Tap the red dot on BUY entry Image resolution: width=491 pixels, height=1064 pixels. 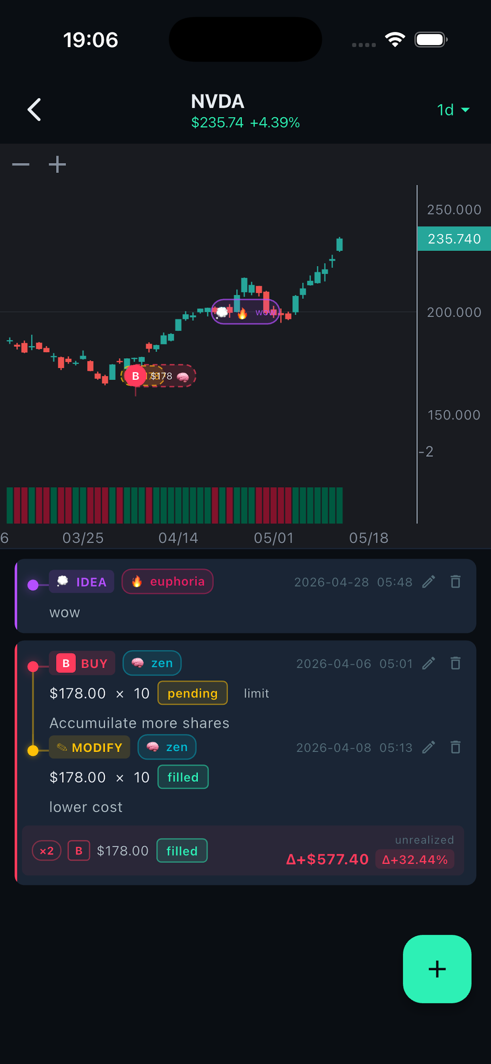33,667
